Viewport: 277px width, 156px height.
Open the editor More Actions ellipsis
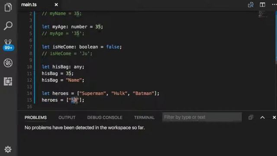[x=274, y=5]
